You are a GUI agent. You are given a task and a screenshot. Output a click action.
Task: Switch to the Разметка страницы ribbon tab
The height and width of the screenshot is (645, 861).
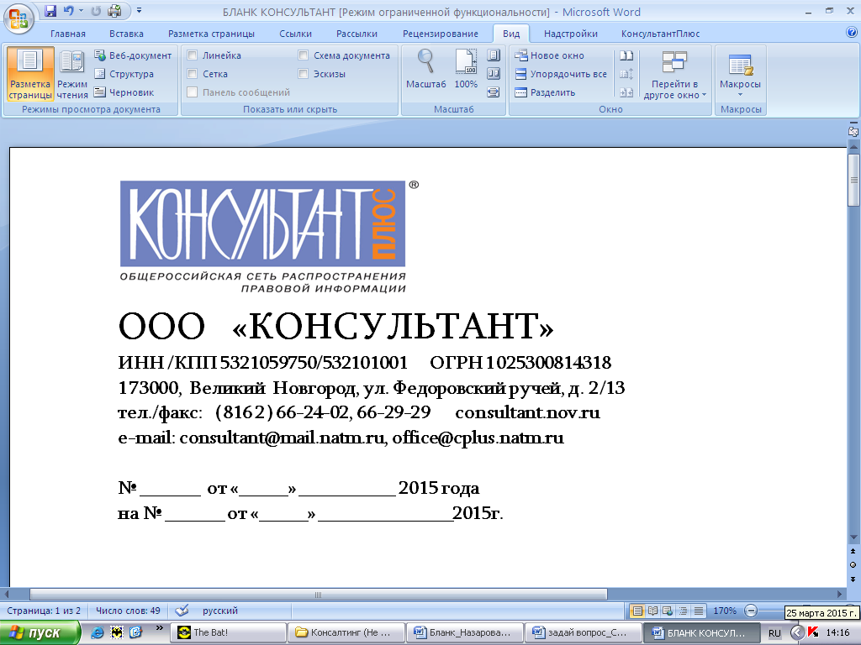(211, 34)
